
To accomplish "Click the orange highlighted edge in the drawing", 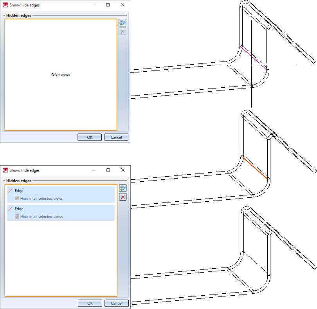I will pos(254,168).
